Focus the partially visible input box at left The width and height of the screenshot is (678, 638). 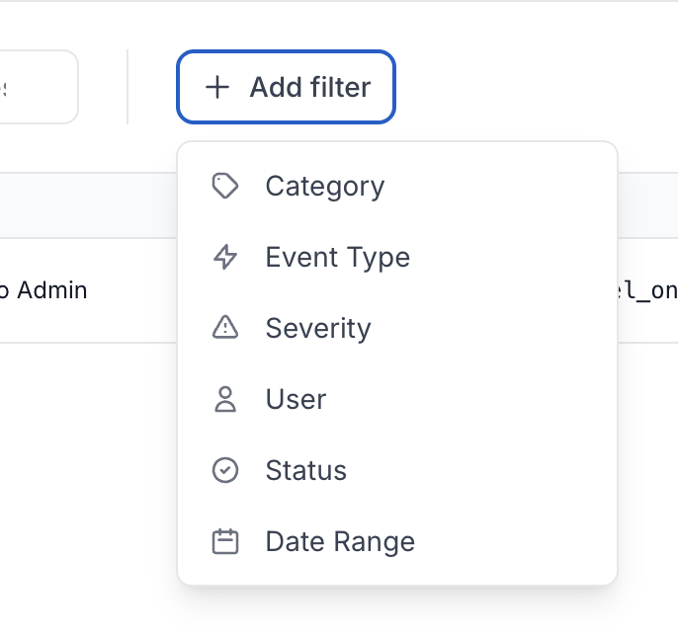38,87
